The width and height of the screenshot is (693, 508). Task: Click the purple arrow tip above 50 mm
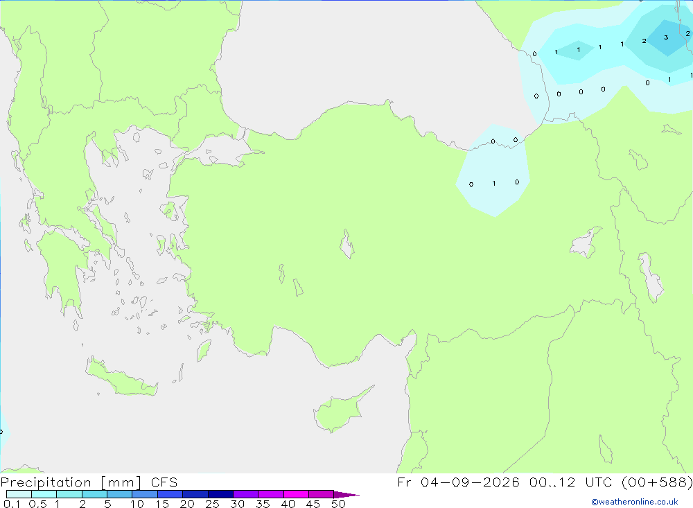point(346,495)
